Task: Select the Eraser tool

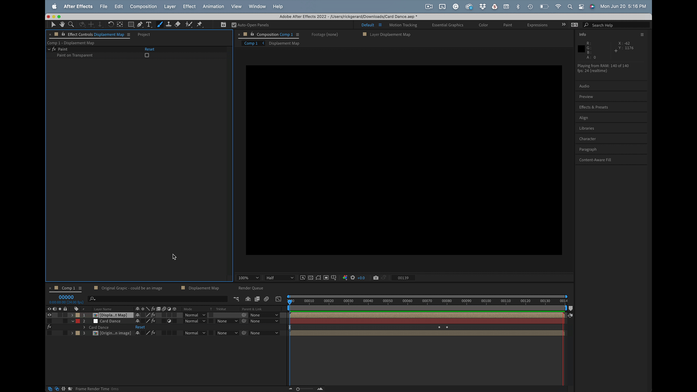Action: 178,24
